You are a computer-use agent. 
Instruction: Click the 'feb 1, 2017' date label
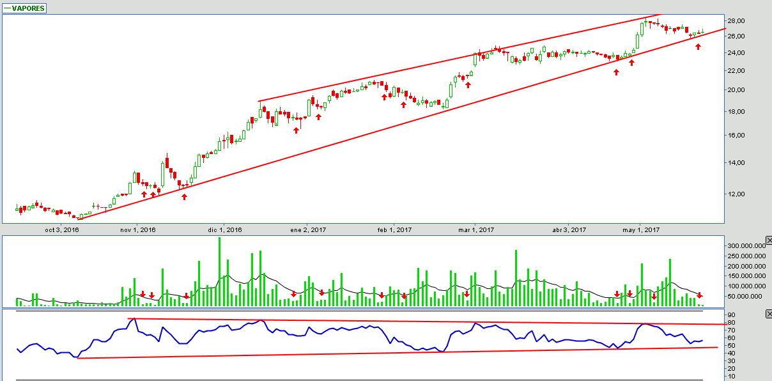(x=396, y=229)
